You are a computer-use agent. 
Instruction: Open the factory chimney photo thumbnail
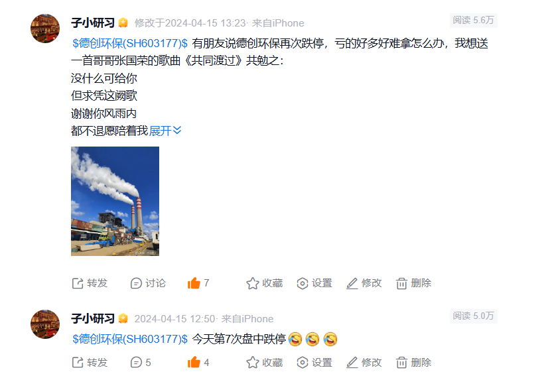coord(115,201)
